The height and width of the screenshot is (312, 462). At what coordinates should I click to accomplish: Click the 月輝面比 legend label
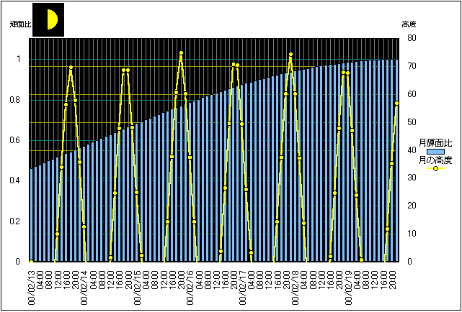click(x=435, y=142)
